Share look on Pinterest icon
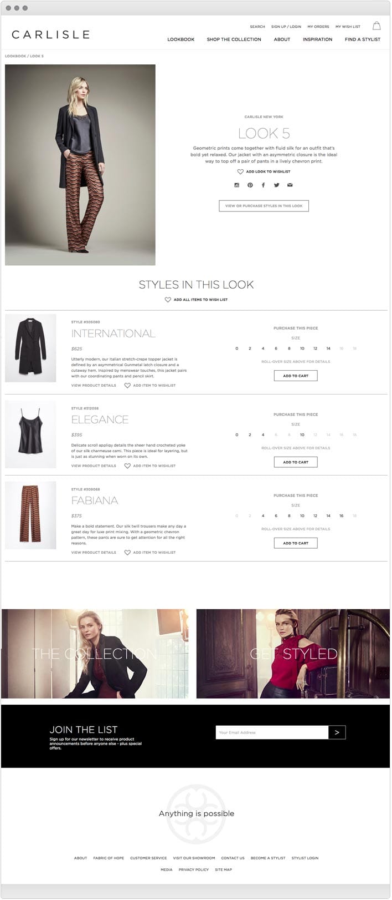Image resolution: width=392 pixels, height=900 pixels. [250, 185]
